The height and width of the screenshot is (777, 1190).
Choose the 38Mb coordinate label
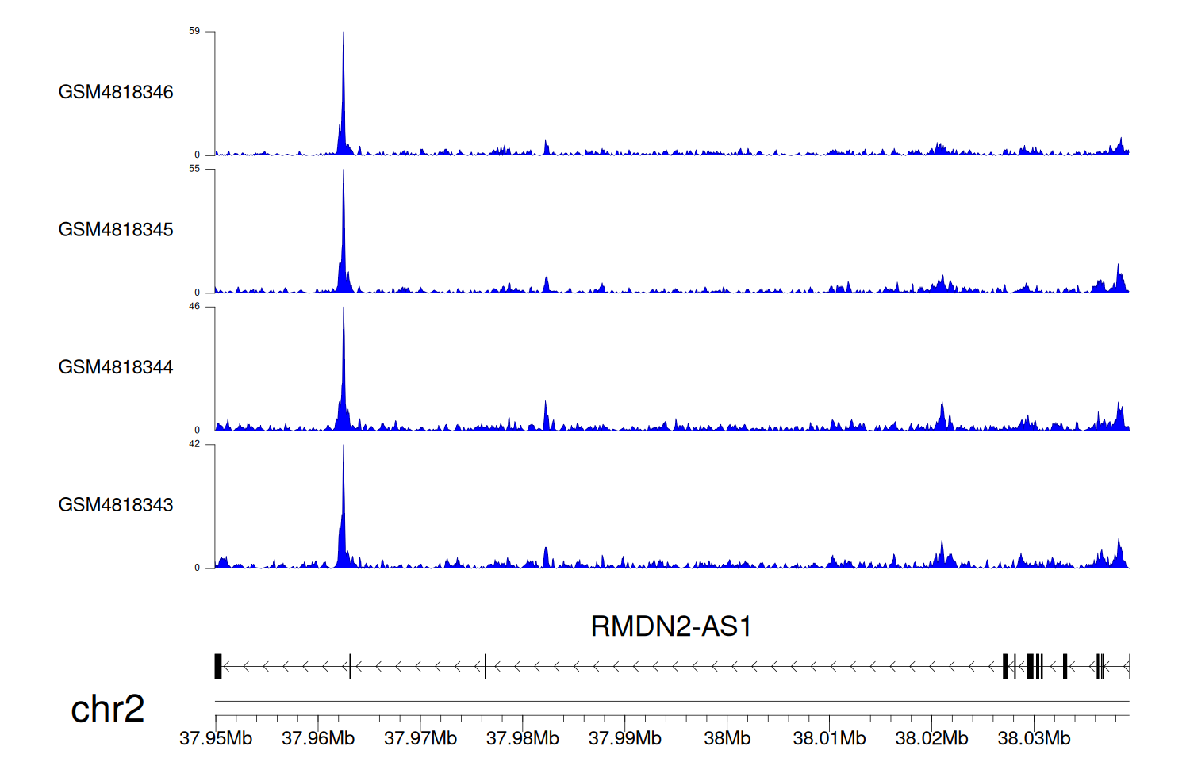point(727,738)
